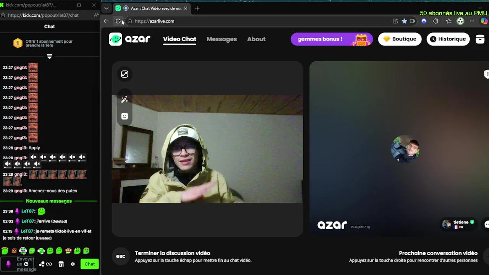Open the browser three-dots menu
Viewport: 489px width, 275px height.
point(472,21)
